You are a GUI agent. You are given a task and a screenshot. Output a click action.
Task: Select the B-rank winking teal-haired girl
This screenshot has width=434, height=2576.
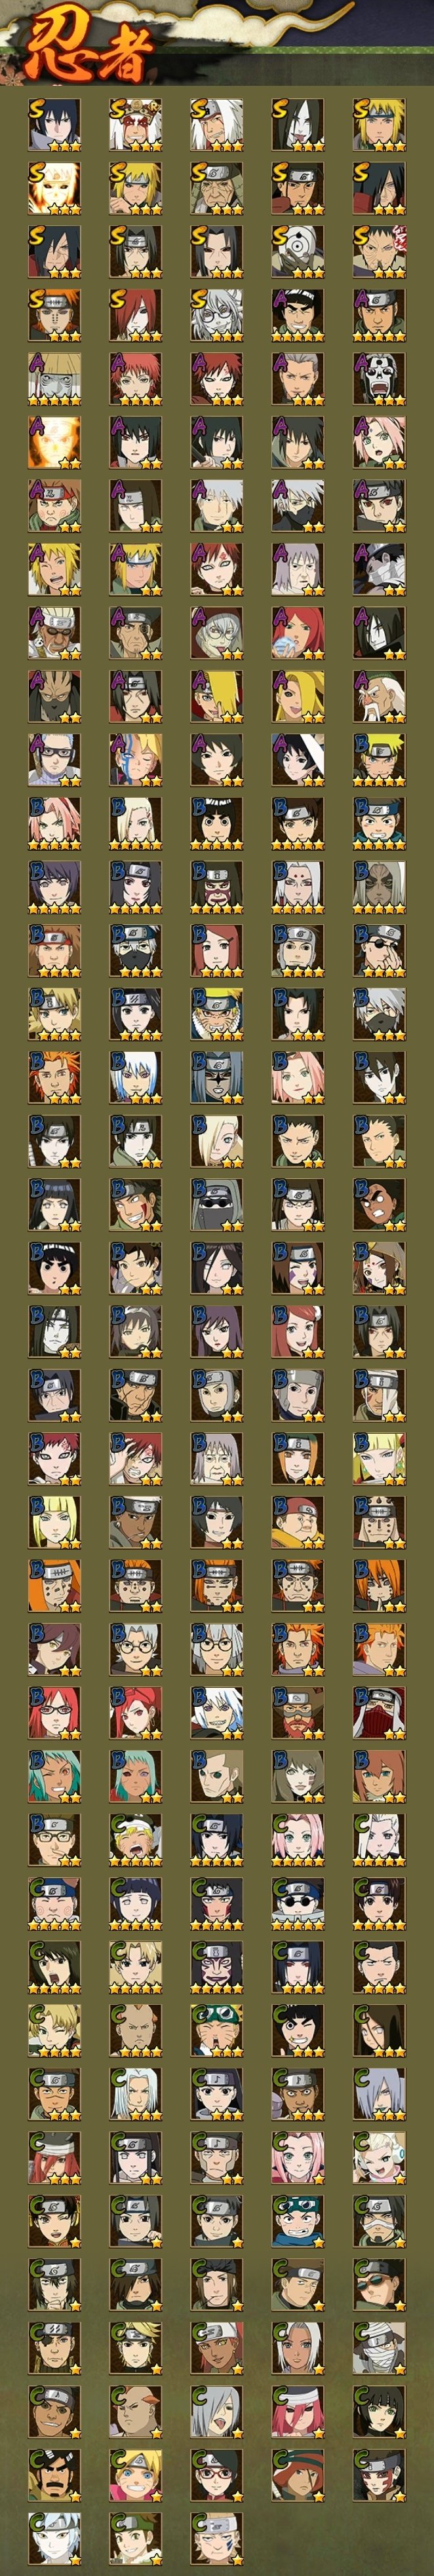click(54, 1778)
